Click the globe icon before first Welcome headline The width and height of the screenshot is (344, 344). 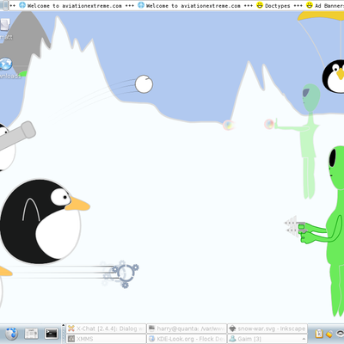click(22, 5)
